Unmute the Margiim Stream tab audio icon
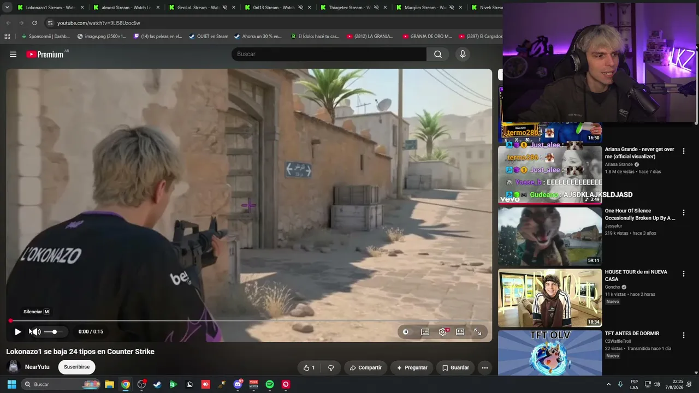 pos(452,8)
